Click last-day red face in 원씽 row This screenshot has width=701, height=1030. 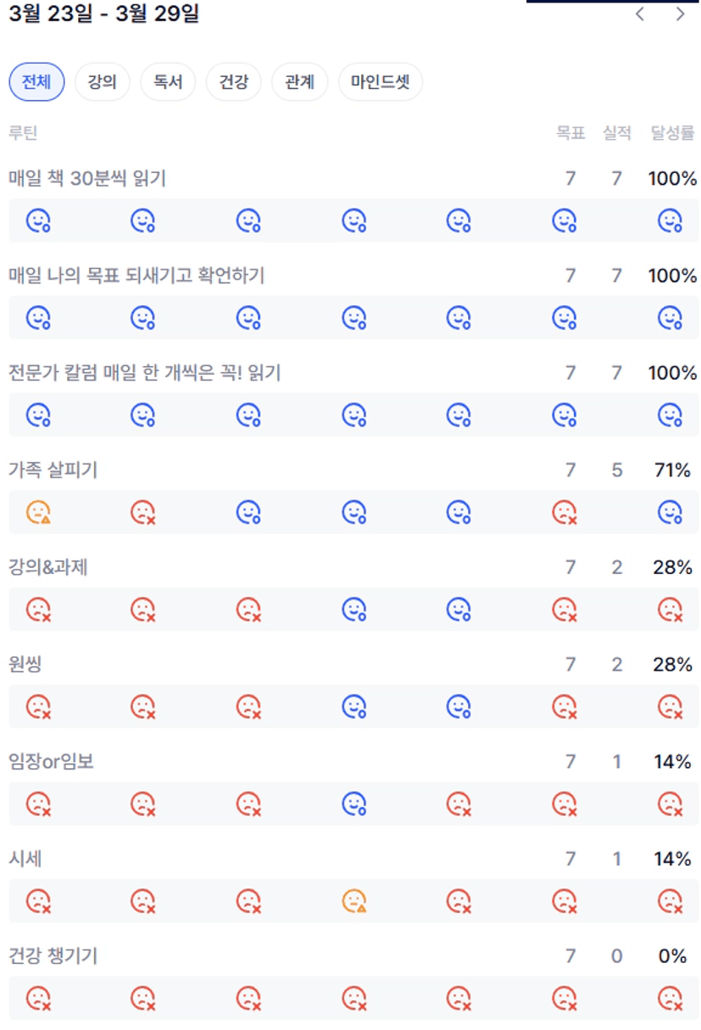pos(670,706)
